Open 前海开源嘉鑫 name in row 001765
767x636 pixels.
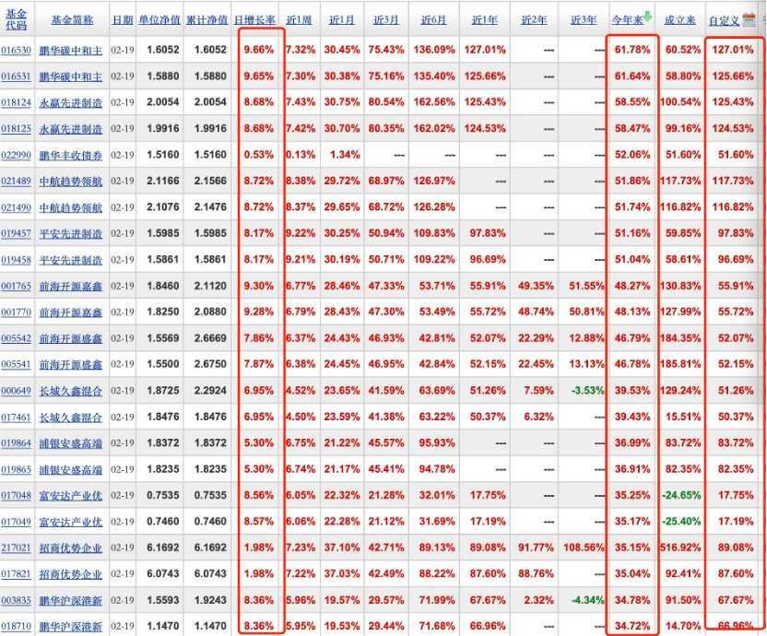tap(71, 286)
